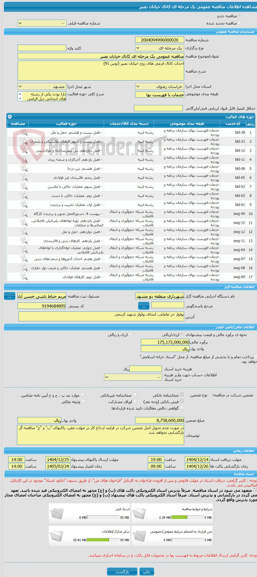The image size is (257, 577).
Task: Open view icon for row swg-04
Action: point(24,250)
